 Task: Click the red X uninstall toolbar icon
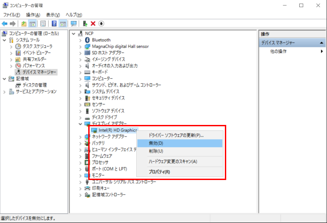[93, 24]
